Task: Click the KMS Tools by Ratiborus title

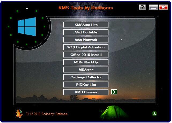Action: [86, 8]
